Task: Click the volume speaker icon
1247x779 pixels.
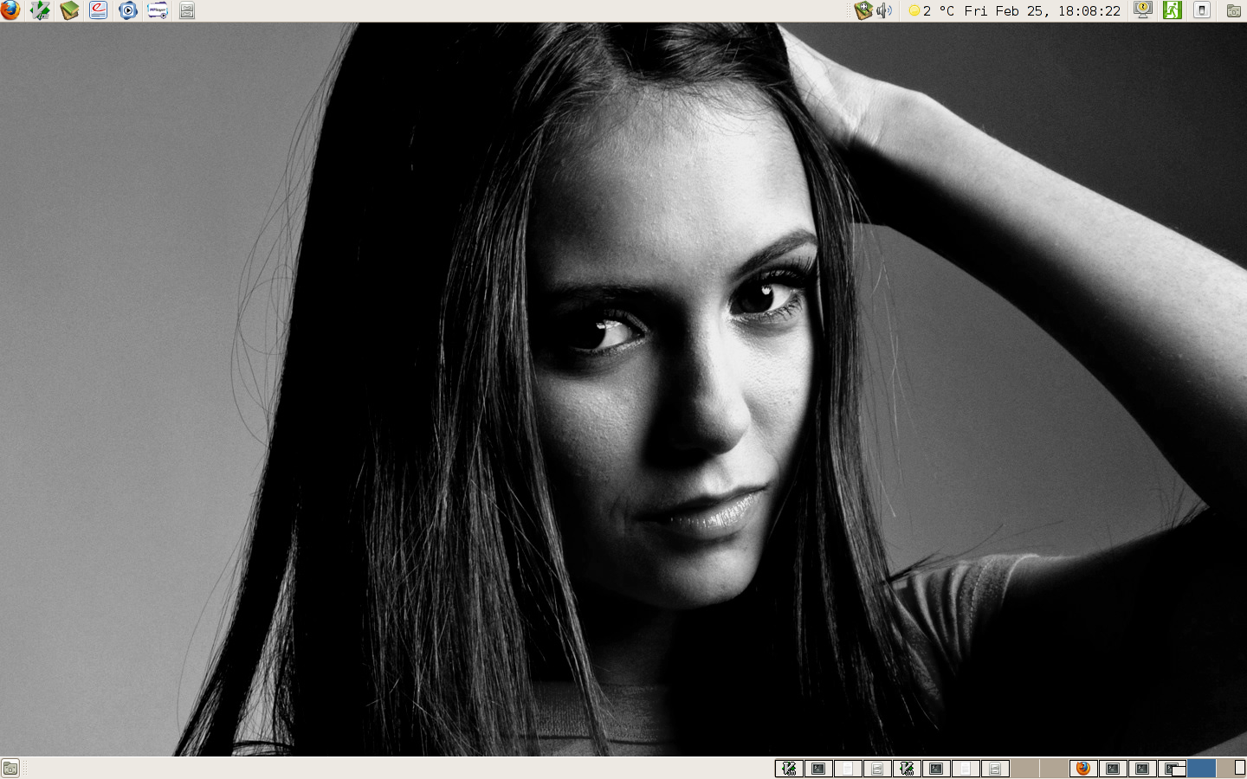Action: click(884, 10)
